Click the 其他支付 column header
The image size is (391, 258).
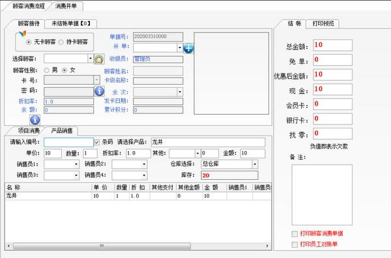tap(163, 188)
